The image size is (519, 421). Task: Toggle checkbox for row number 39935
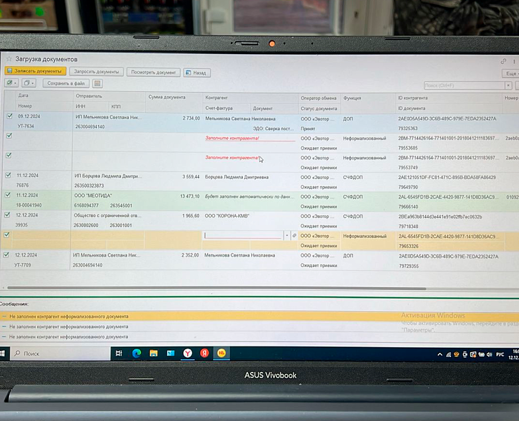point(7,215)
